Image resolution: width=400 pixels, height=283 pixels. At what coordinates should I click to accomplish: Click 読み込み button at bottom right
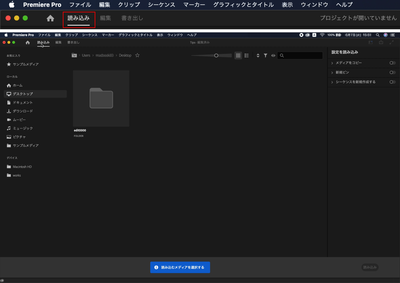coord(370,267)
